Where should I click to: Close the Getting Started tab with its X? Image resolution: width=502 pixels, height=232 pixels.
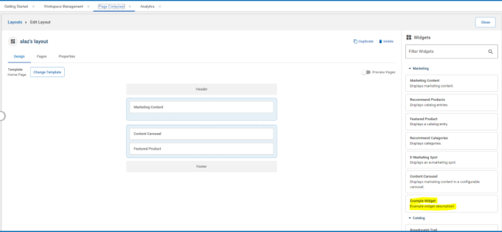point(33,7)
